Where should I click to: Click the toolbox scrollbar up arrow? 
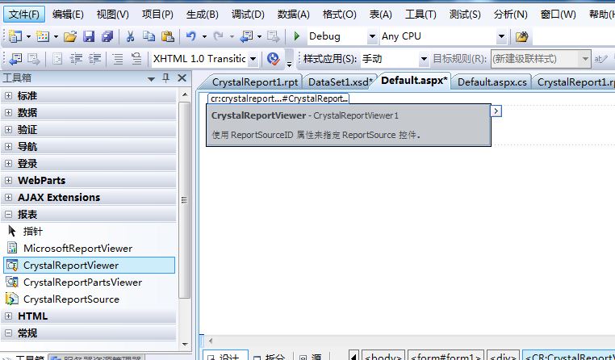[185, 95]
